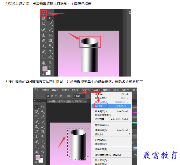
Task: Select the Crop tool in upper screenshot
Action: coord(43,24)
